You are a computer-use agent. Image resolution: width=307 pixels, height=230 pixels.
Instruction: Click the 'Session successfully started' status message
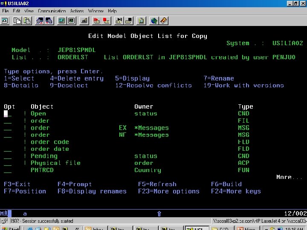click(x=48, y=221)
